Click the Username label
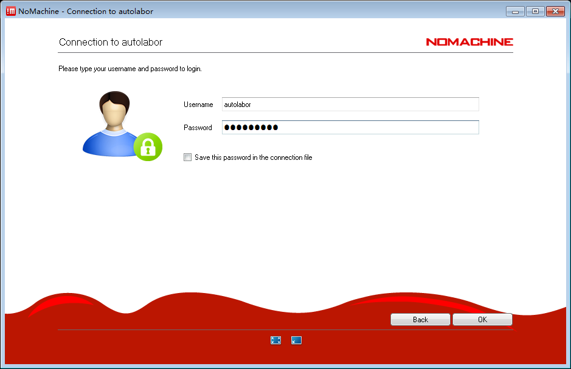 click(x=198, y=105)
